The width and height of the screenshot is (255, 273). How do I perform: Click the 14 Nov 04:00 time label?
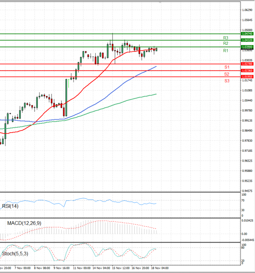tap(101, 268)
